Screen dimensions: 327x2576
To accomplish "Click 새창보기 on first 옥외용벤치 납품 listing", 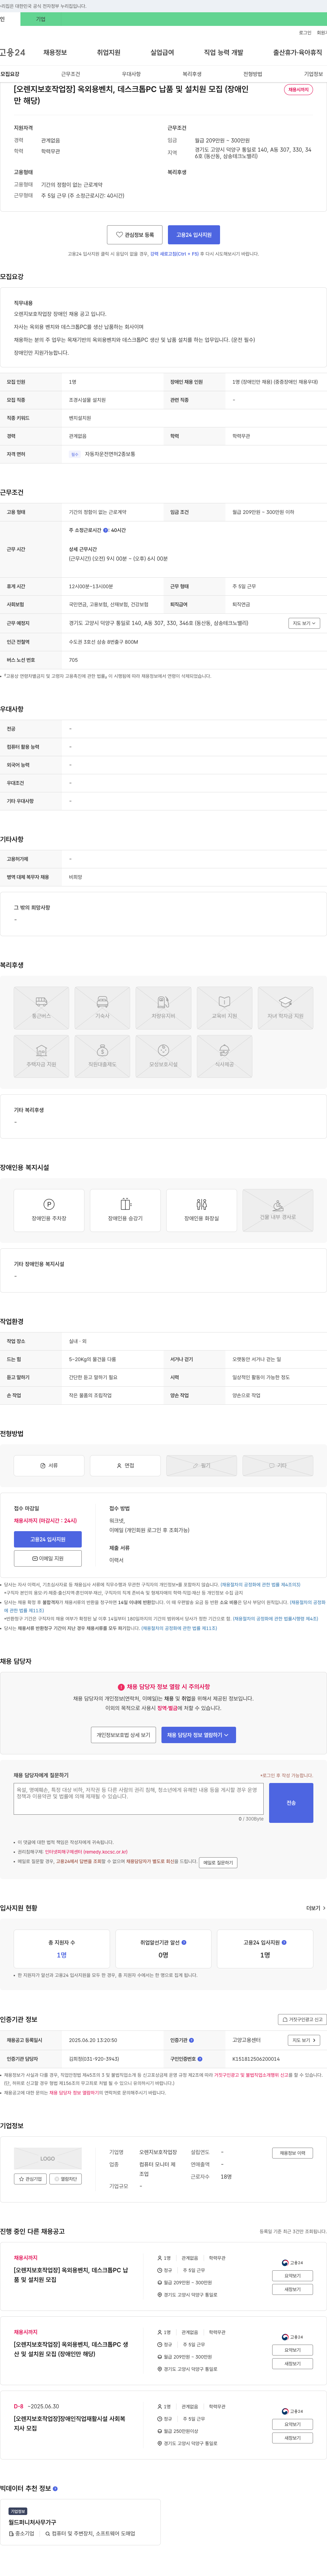I will 292,2289.
